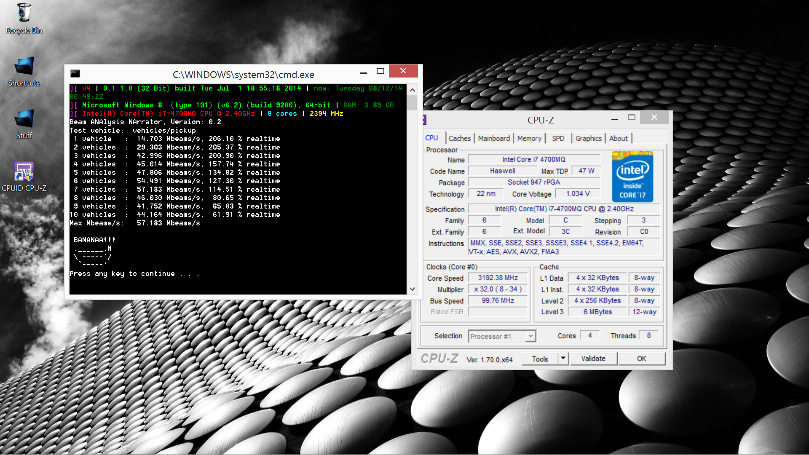The width and height of the screenshot is (809, 455).
Task: Click the Tools button
Action: 540,359
